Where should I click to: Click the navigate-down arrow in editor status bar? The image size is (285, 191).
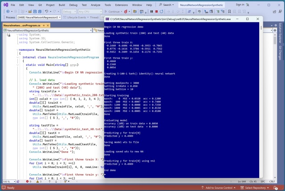[x=56, y=181]
